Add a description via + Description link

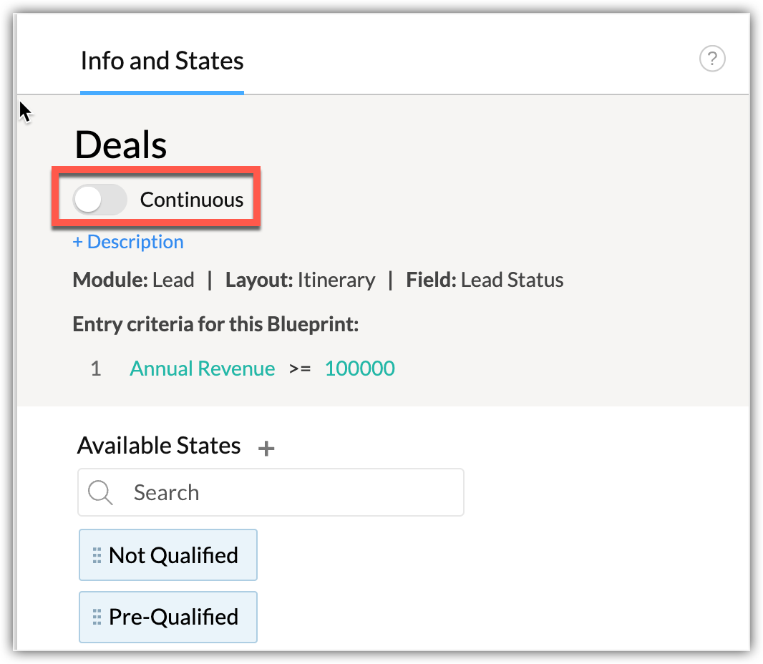[x=128, y=242]
